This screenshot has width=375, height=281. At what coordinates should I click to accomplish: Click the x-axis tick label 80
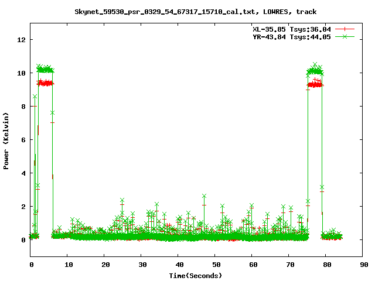[x=327, y=265]
